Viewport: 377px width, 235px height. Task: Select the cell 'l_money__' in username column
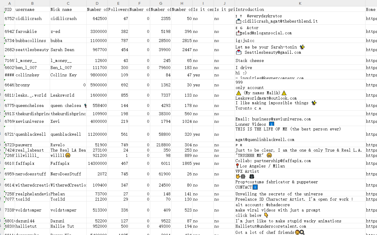[x=32, y=61]
